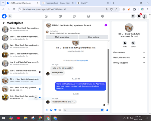151x121 pixels.
Task: Click install app icon in address bar
Action: click(x=111, y=9)
